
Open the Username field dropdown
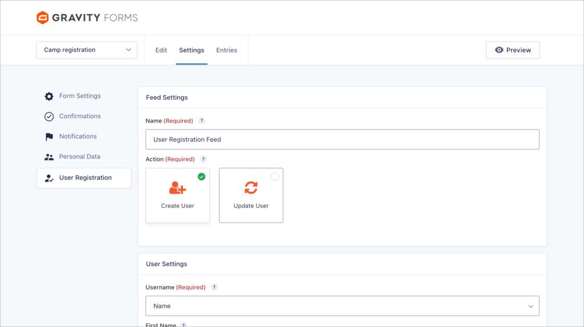pos(342,306)
